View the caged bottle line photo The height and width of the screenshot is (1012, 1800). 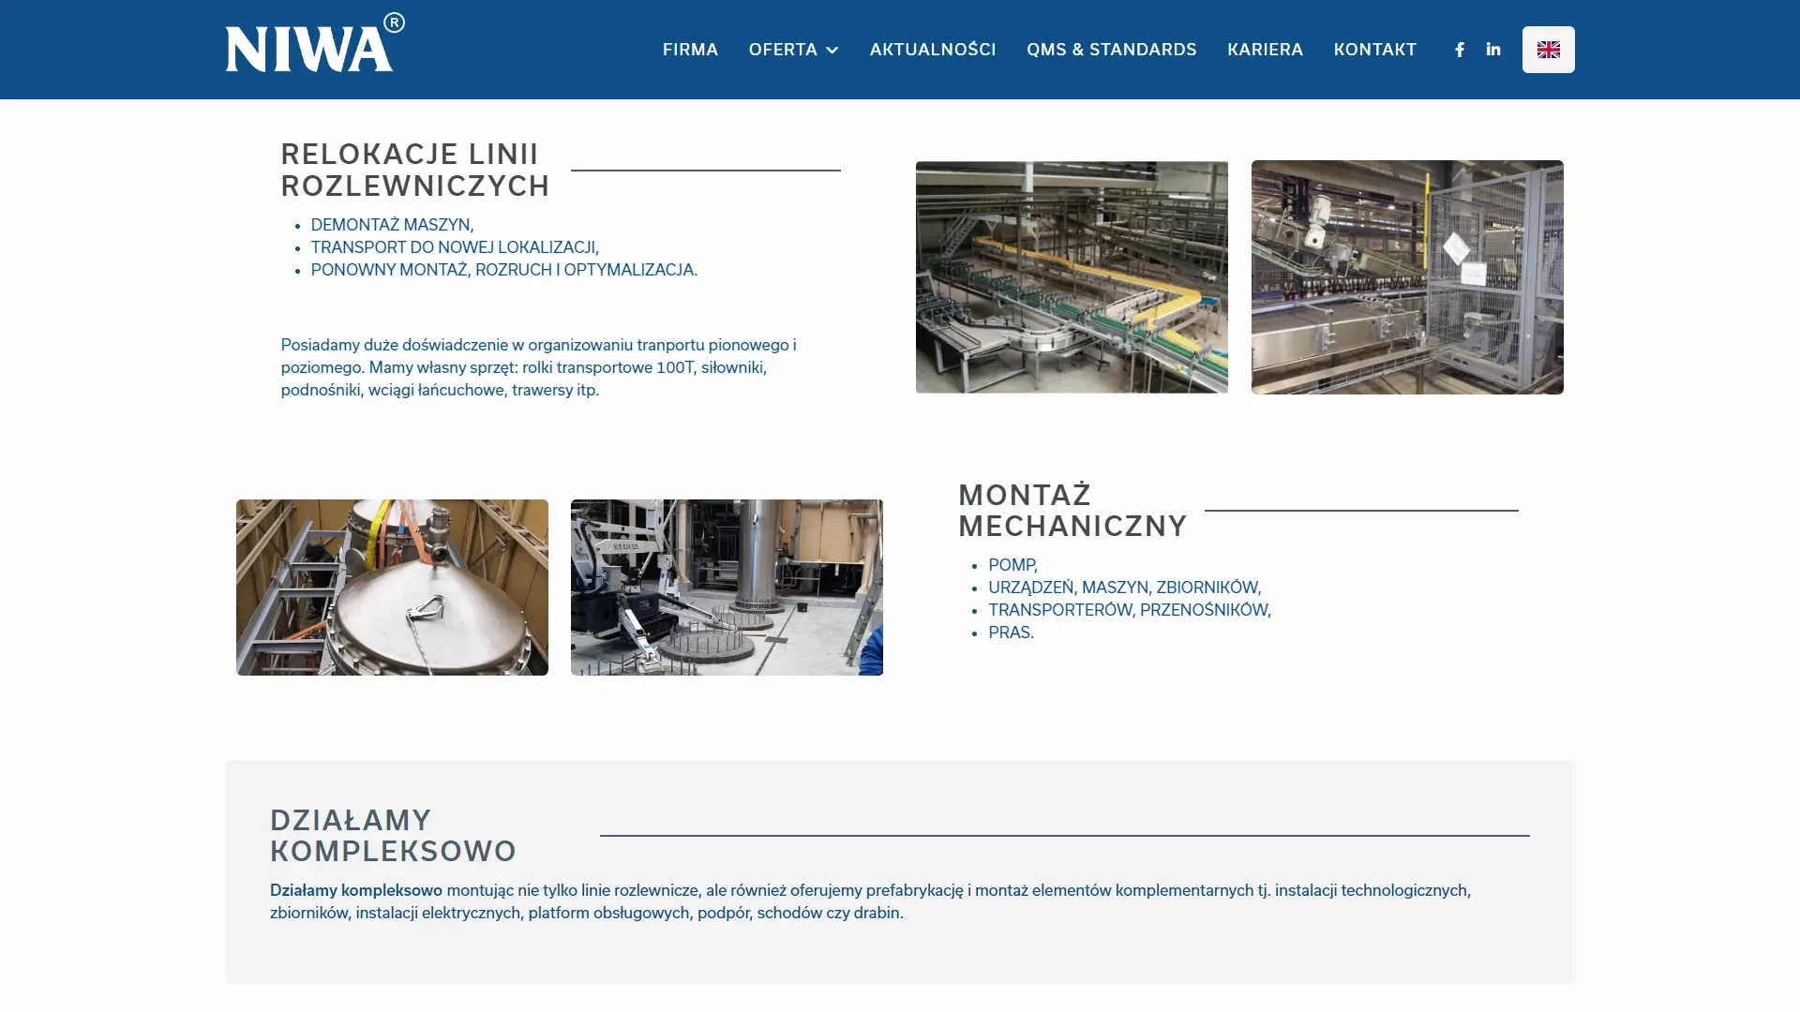[x=1407, y=277]
